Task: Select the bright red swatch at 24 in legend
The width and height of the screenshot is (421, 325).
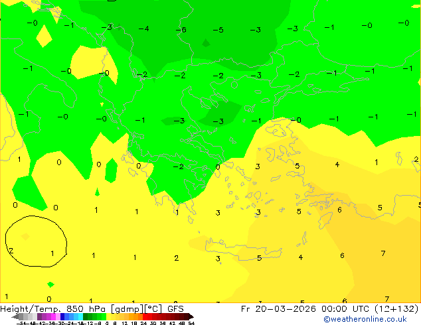Action: point(145,316)
